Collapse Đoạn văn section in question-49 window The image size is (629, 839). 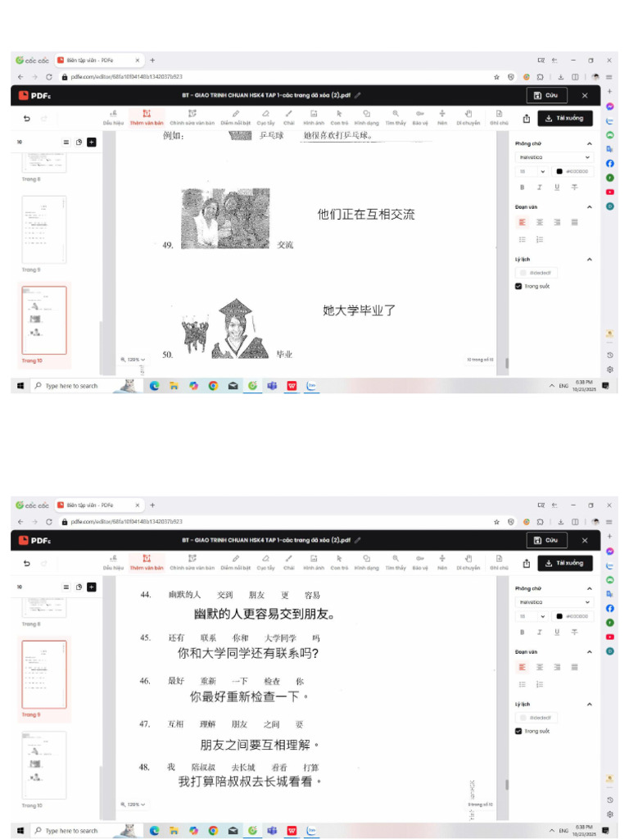(590, 207)
